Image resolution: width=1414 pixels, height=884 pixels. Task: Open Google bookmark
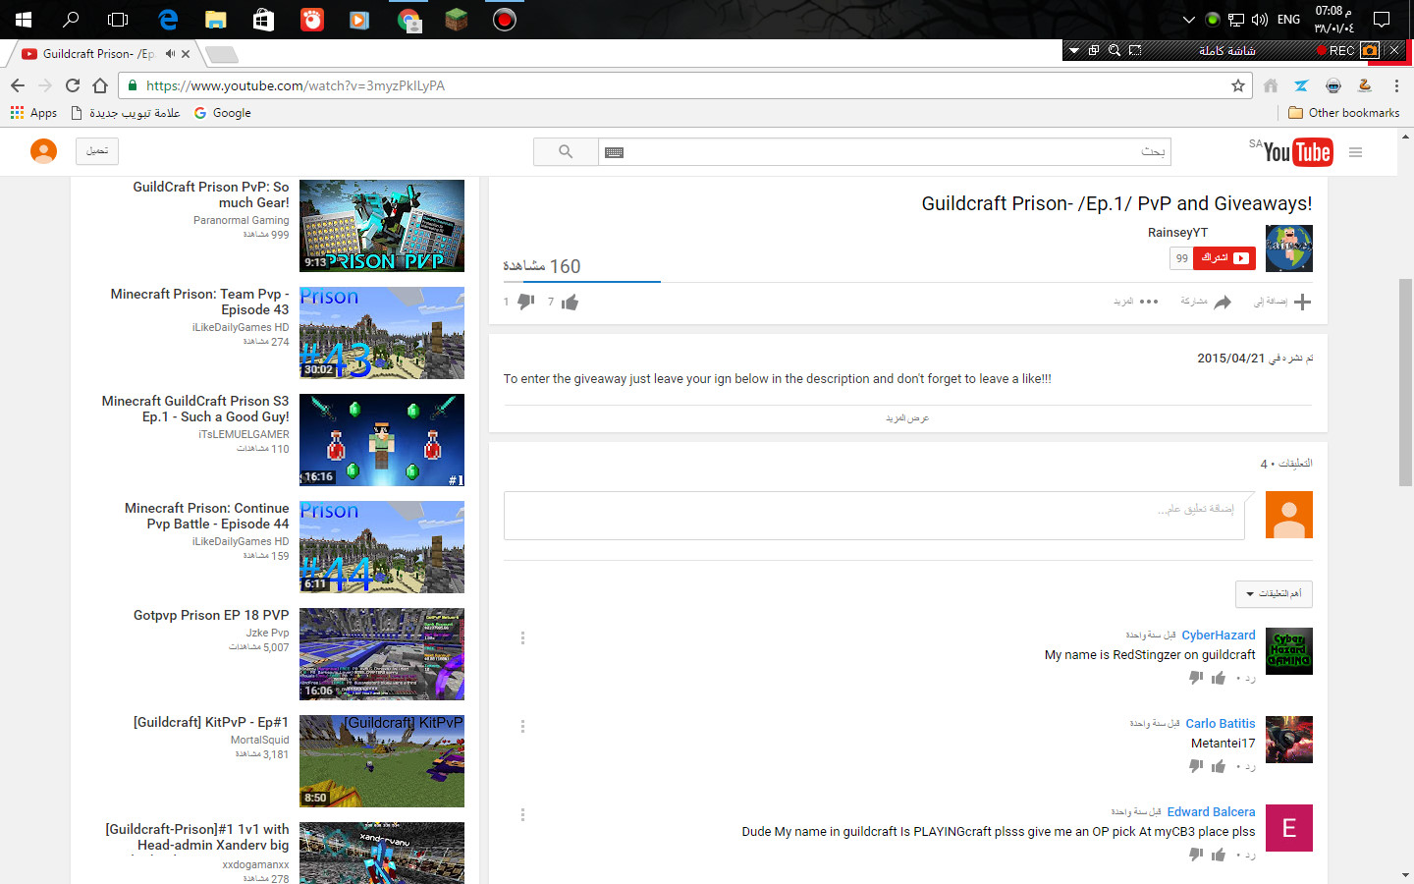[223, 113]
